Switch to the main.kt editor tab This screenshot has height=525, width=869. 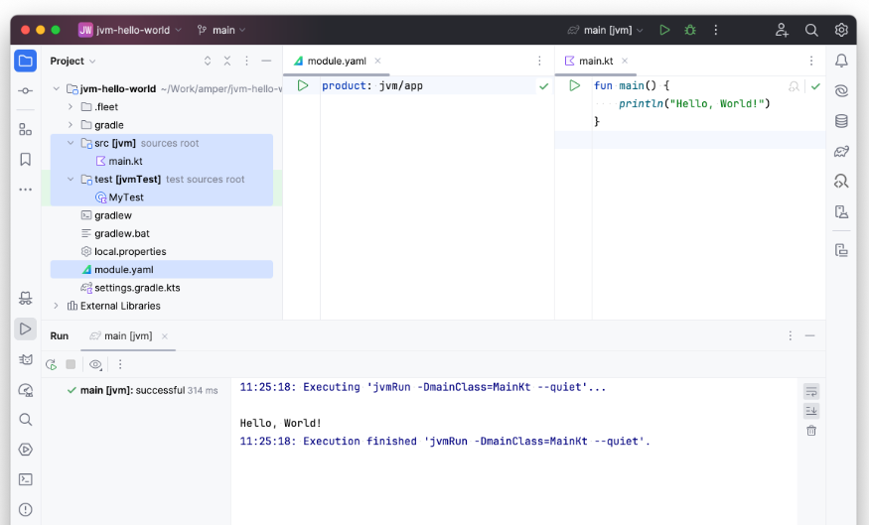pyautogui.click(x=595, y=61)
